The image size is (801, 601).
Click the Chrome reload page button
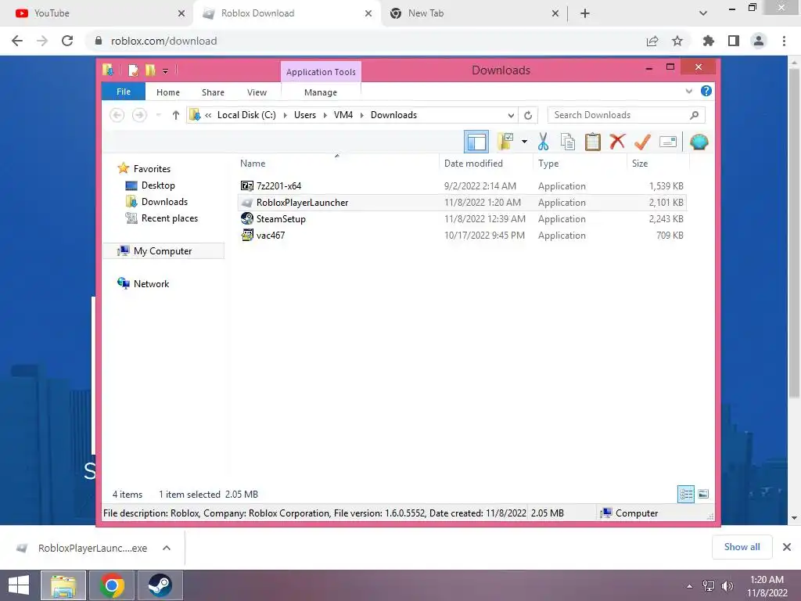coord(67,41)
